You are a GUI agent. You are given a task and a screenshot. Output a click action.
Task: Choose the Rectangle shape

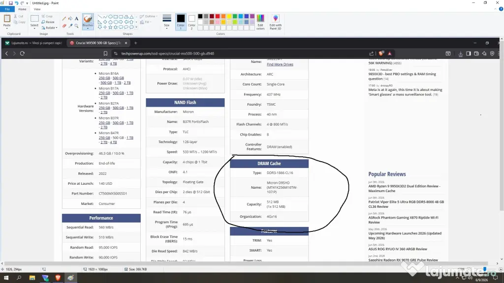pyautogui.click(x=116, y=17)
